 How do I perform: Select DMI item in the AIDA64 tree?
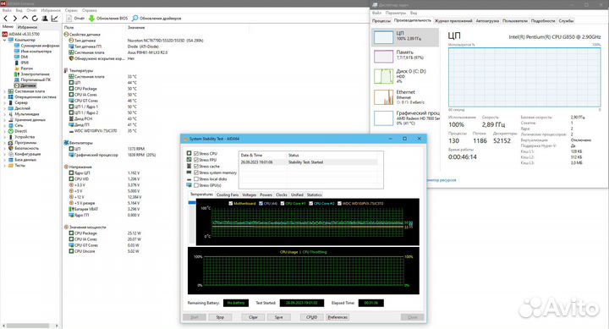pyautogui.click(x=21, y=57)
